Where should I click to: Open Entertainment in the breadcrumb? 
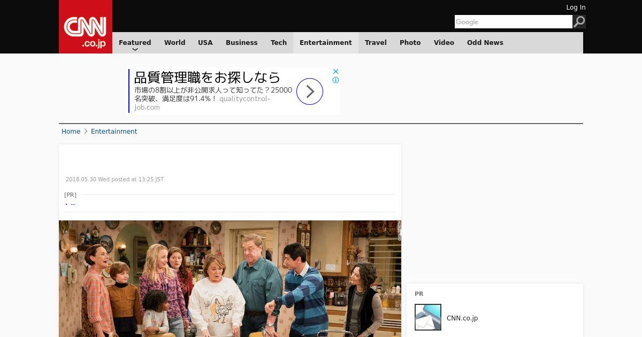click(114, 132)
